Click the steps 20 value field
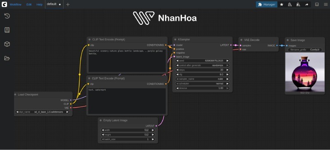 pyautogui.click(x=203, y=70)
